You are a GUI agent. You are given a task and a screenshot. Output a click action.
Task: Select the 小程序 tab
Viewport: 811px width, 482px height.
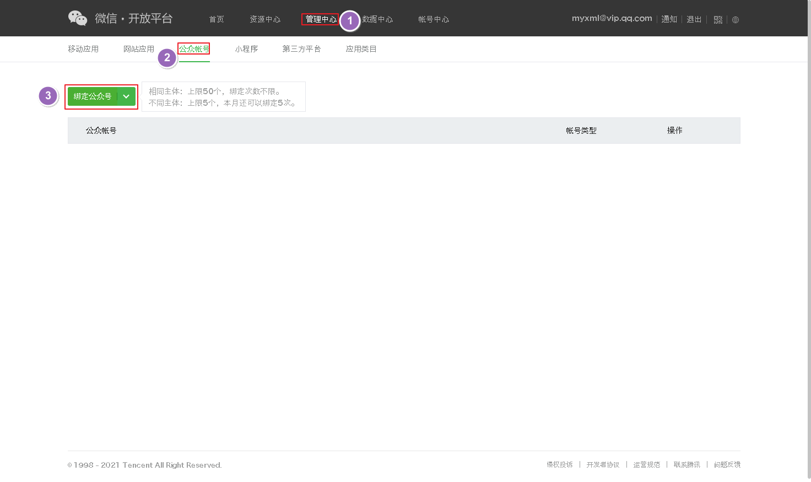(246, 49)
